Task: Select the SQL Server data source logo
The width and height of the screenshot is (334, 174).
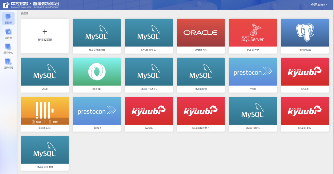Action: 253,33
